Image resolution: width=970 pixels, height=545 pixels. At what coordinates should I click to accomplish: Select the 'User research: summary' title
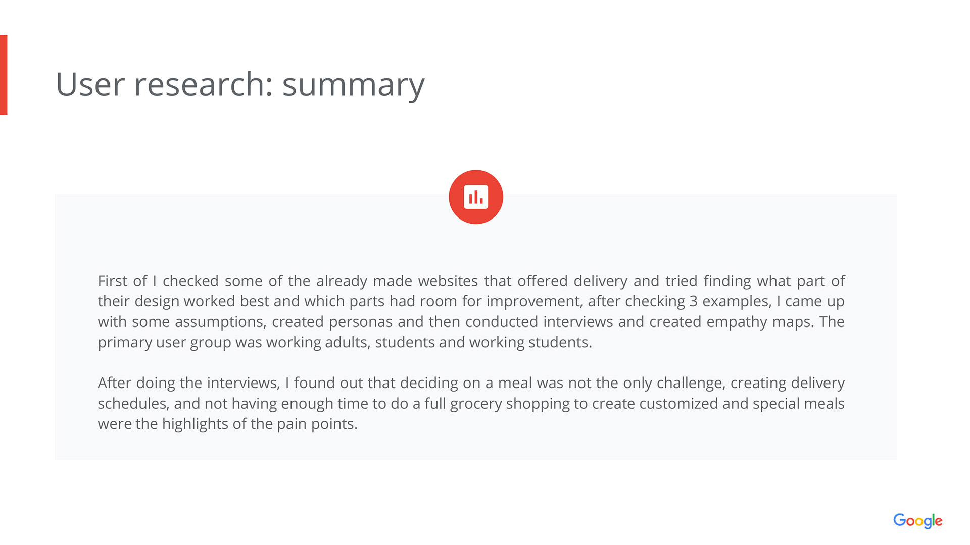(x=240, y=84)
